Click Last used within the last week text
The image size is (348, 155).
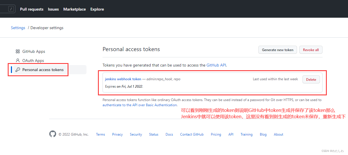[275, 79]
